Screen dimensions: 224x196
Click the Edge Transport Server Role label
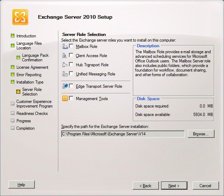pyautogui.click(x=99, y=86)
